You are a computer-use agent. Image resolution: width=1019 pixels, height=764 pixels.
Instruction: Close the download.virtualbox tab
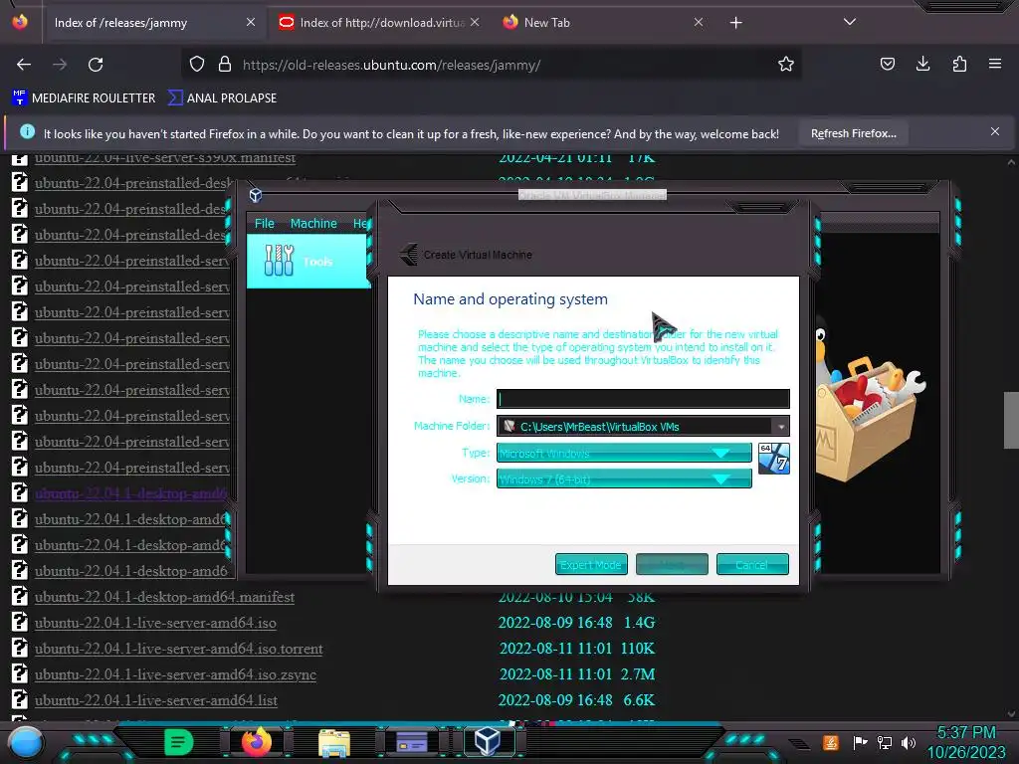click(x=475, y=23)
